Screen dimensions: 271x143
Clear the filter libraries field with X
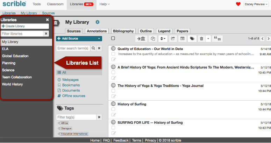point(46,34)
